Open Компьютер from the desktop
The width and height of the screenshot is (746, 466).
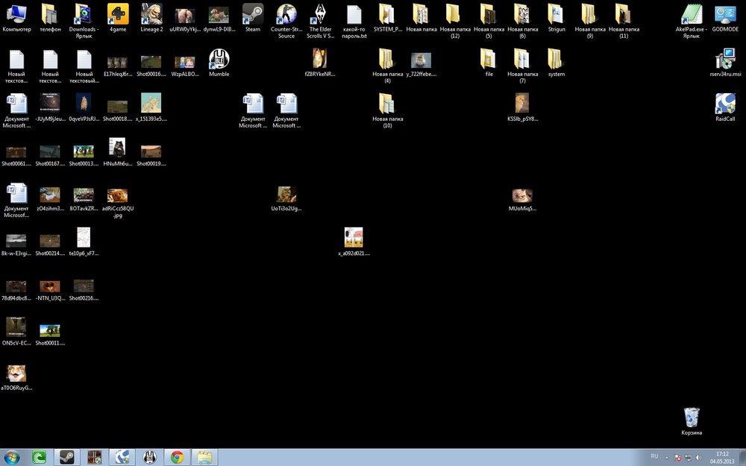[16, 13]
